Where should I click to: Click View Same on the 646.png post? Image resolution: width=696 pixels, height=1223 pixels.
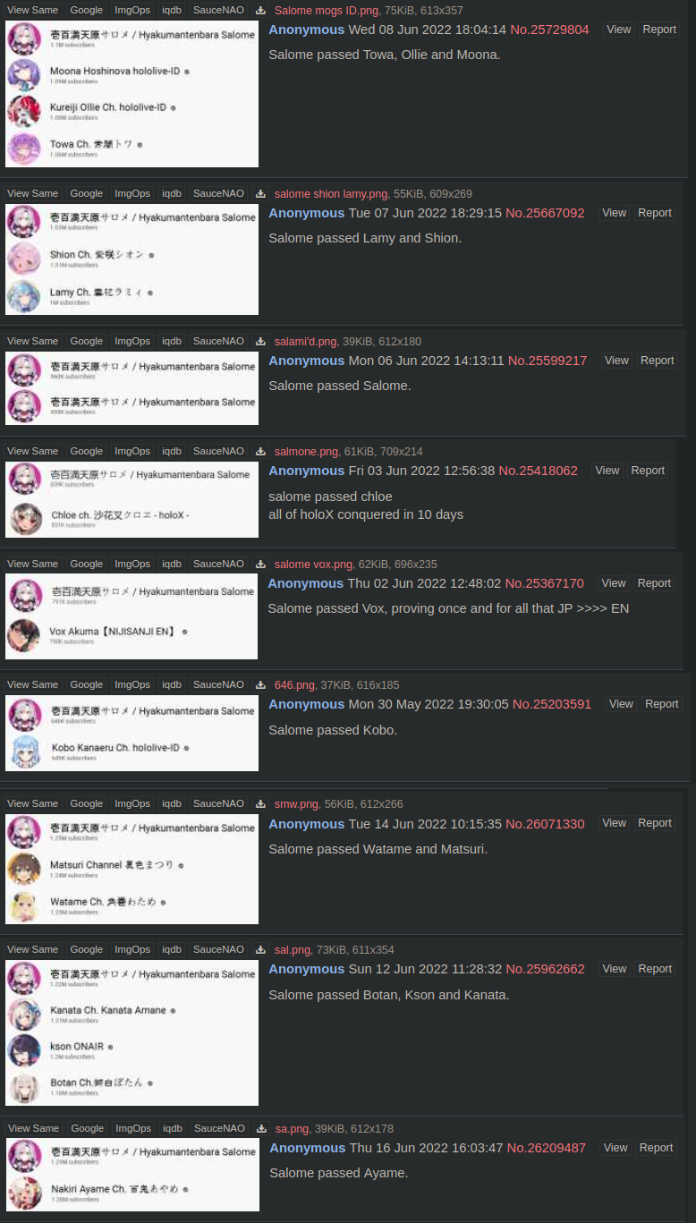32,685
